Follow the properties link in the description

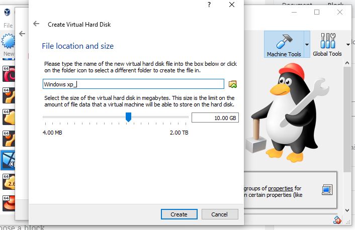[x=280, y=188]
